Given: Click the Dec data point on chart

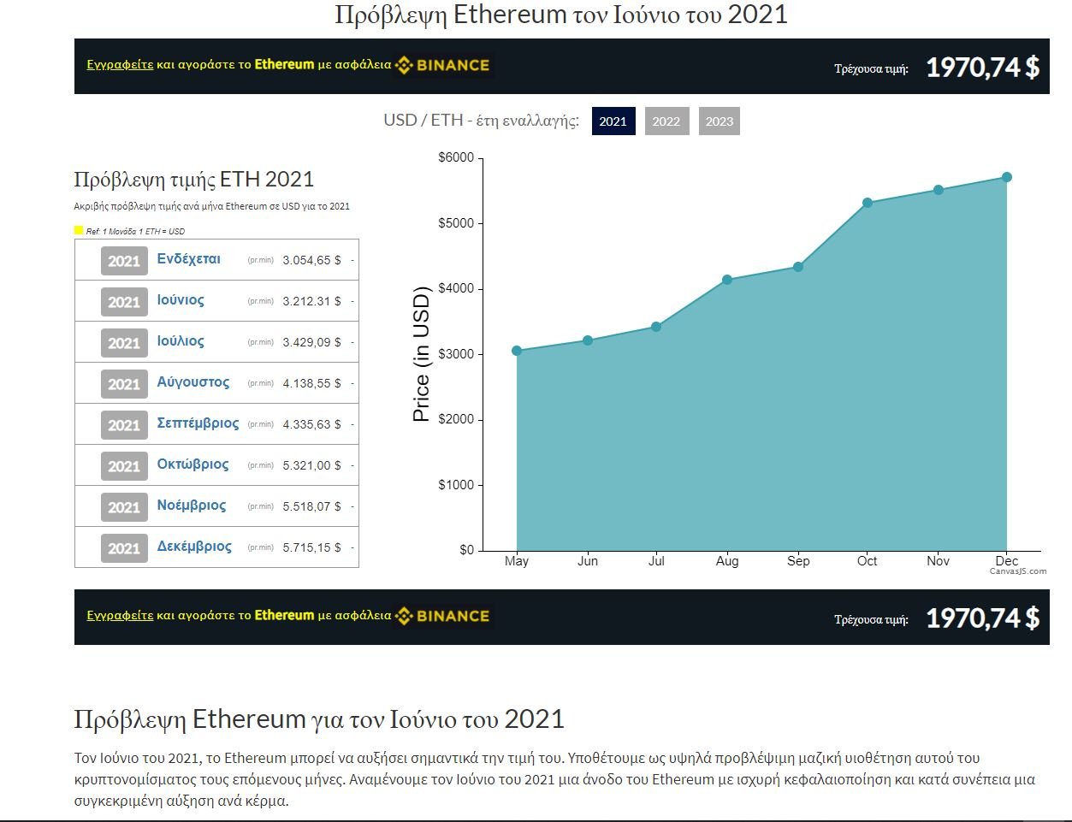Looking at the screenshot, I should [1007, 177].
